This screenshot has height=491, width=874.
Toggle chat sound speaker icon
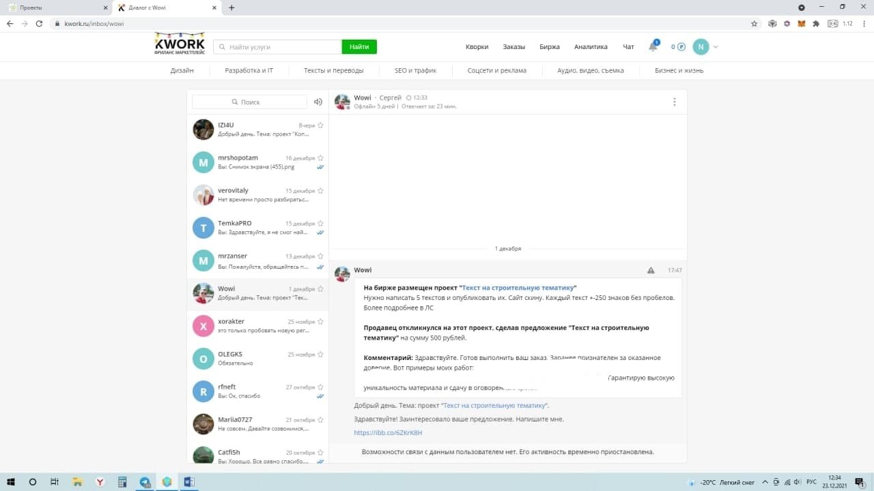[x=318, y=102]
